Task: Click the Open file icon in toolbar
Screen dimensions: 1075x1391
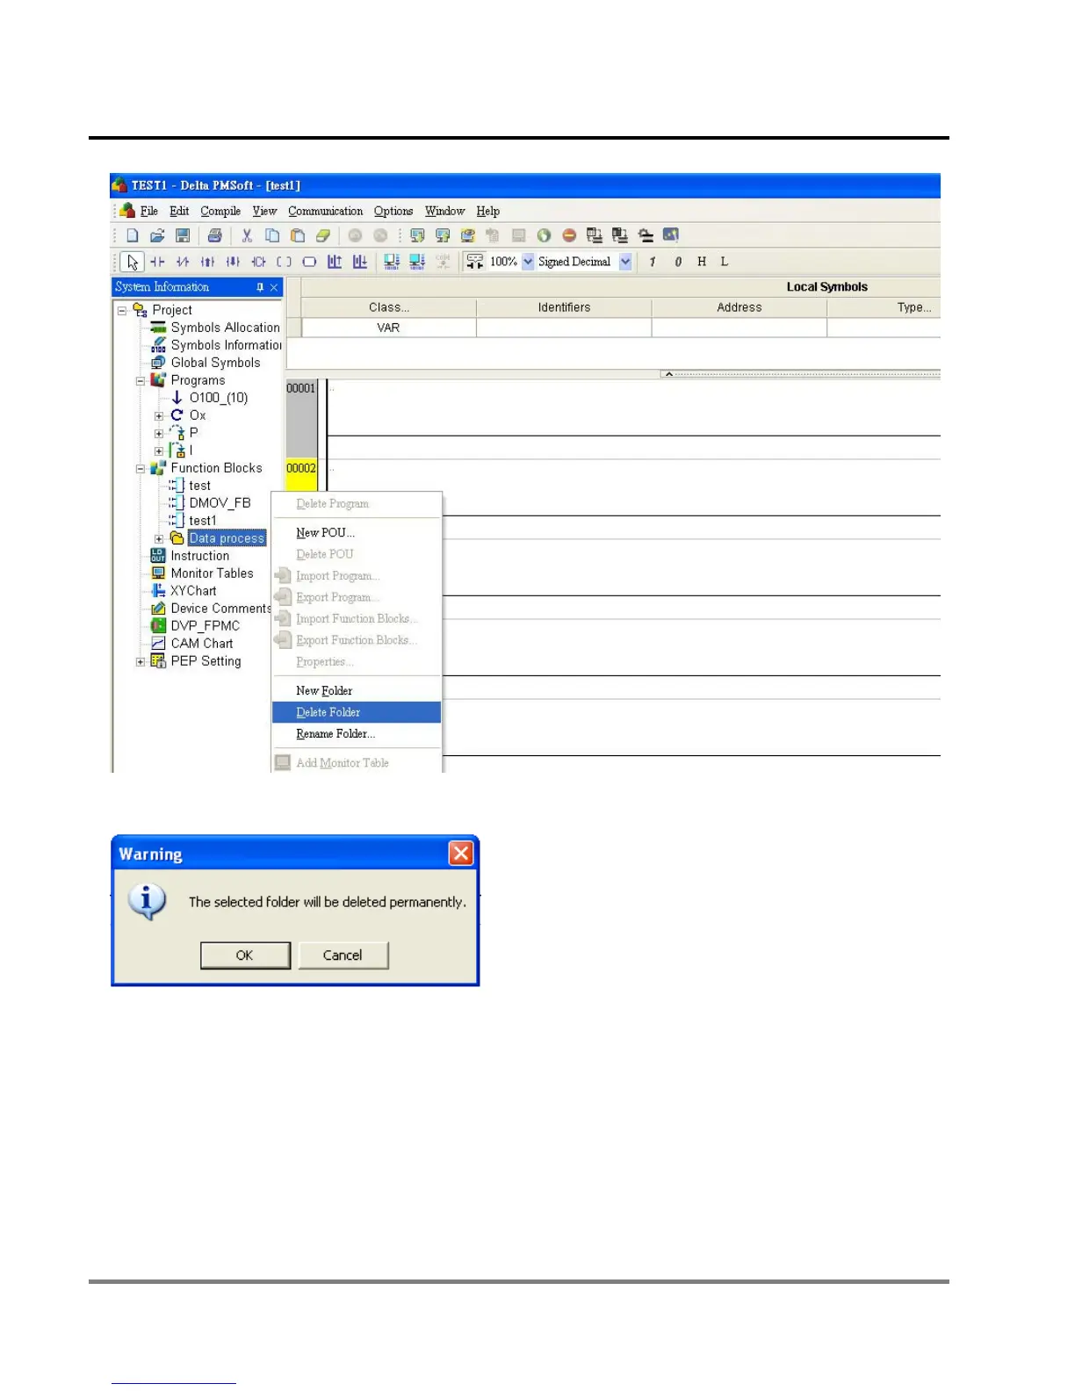Action: pyautogui.click(x=157, y=235)
